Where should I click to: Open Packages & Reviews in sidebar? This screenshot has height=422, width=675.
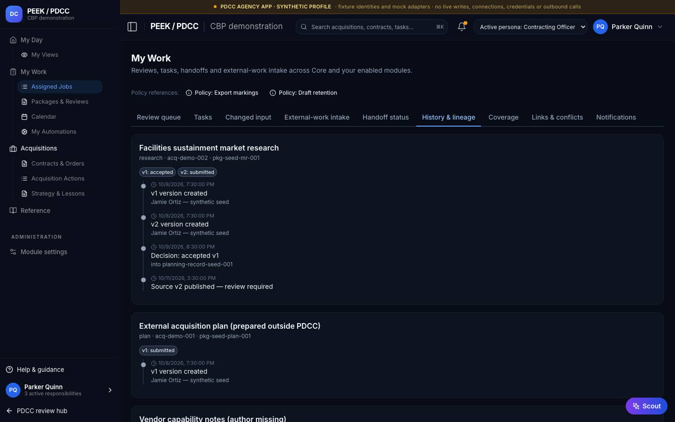point(60,102)
